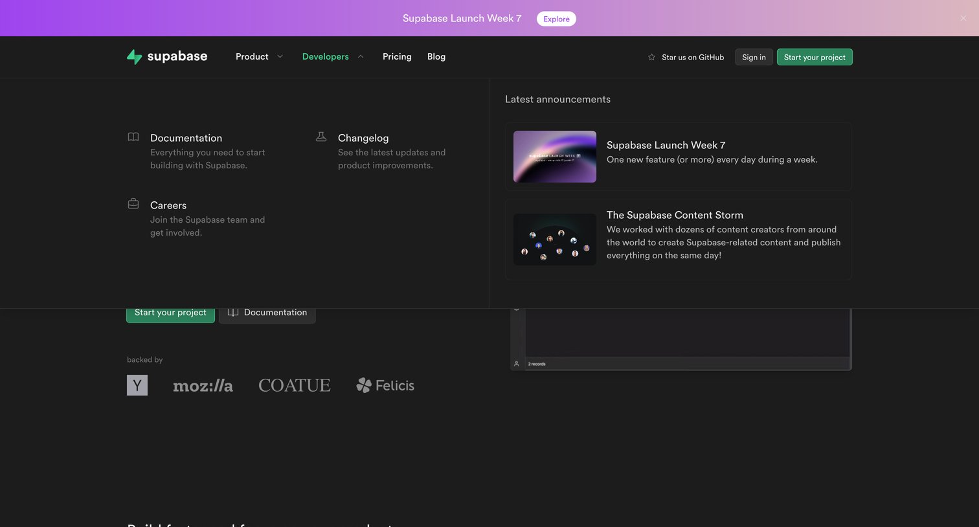Click the user icon beside 2 records
This screenshot has height=527, width=979.
click(516, 364)
